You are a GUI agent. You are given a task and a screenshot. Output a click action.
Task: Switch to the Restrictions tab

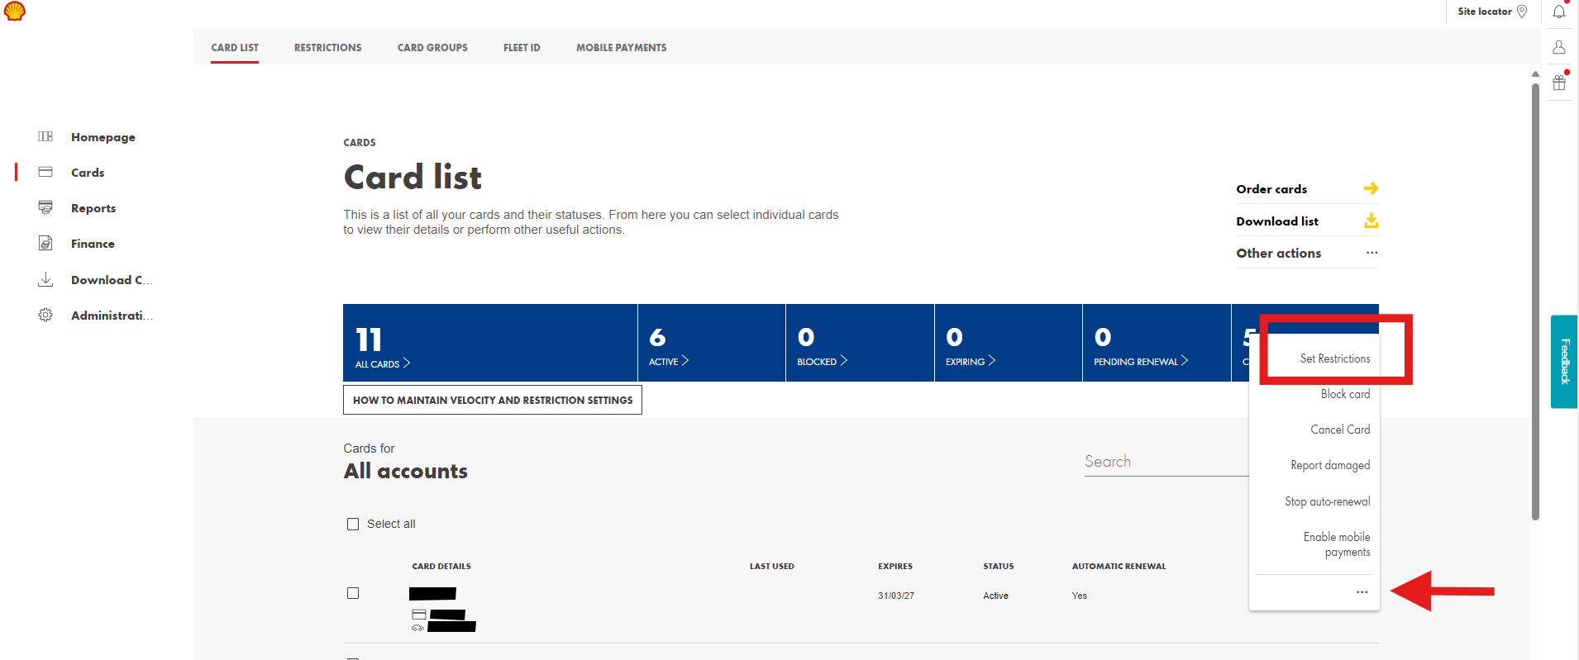pyautogui.click(x=327, y=48)
